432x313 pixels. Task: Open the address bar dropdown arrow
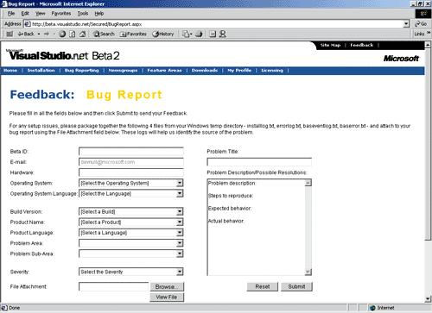(x=406, y=24)
